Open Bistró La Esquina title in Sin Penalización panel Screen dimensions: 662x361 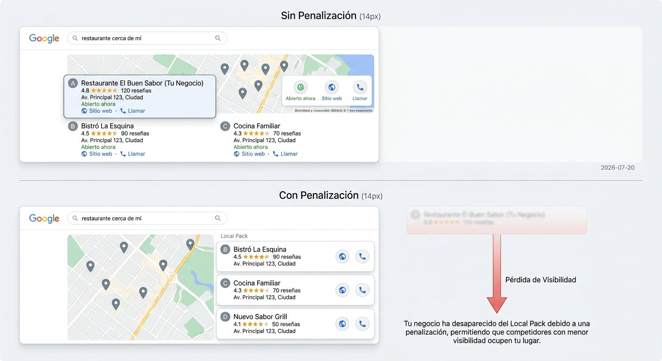(107, 126)
